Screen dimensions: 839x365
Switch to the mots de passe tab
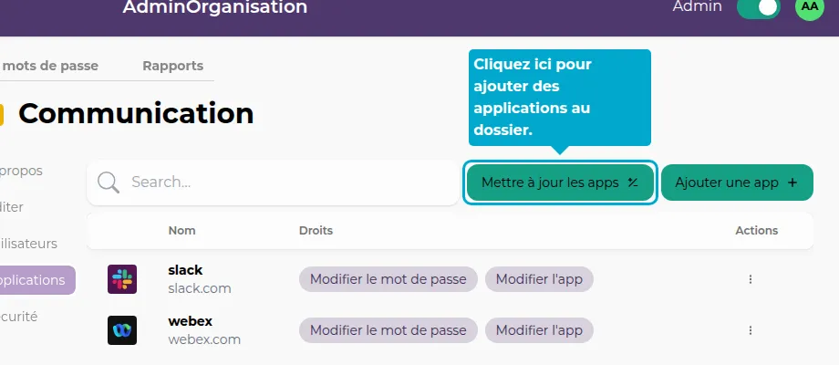click(50, 66)
